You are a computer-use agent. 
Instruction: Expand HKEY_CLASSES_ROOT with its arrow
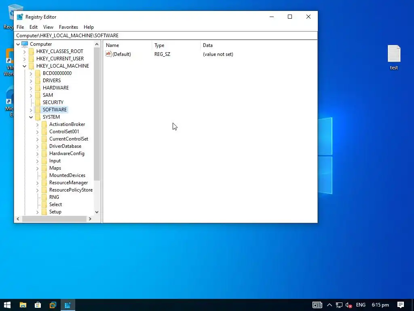coord(25,51)
